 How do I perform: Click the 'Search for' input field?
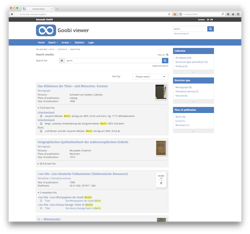click(113, 60)
